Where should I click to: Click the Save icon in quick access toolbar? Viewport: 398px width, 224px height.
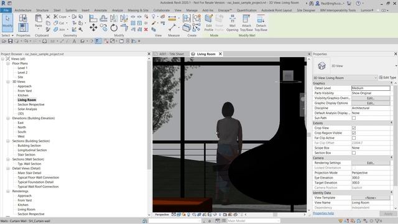[x=10, y=41]
